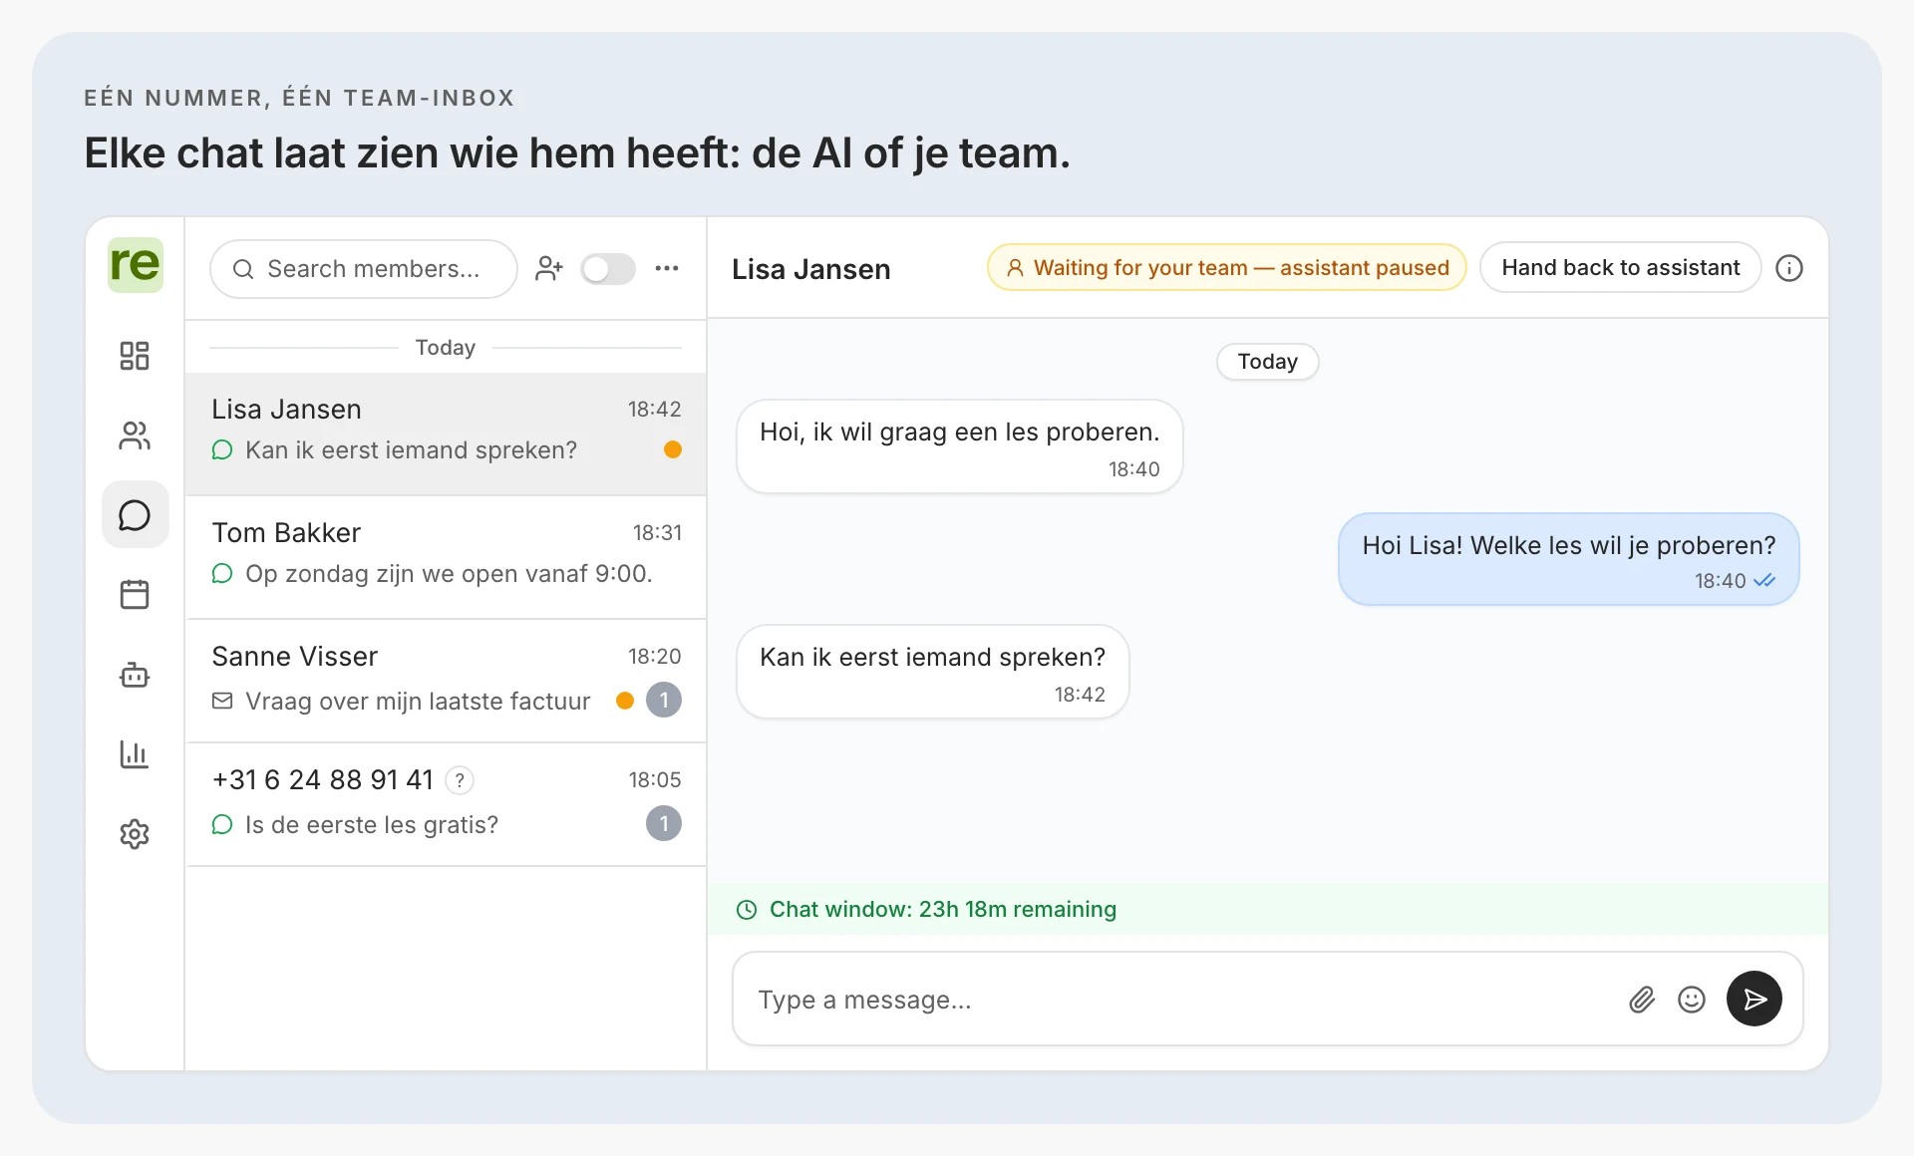Click the Waiting for your team status badge

click(x=1227, y=268)
